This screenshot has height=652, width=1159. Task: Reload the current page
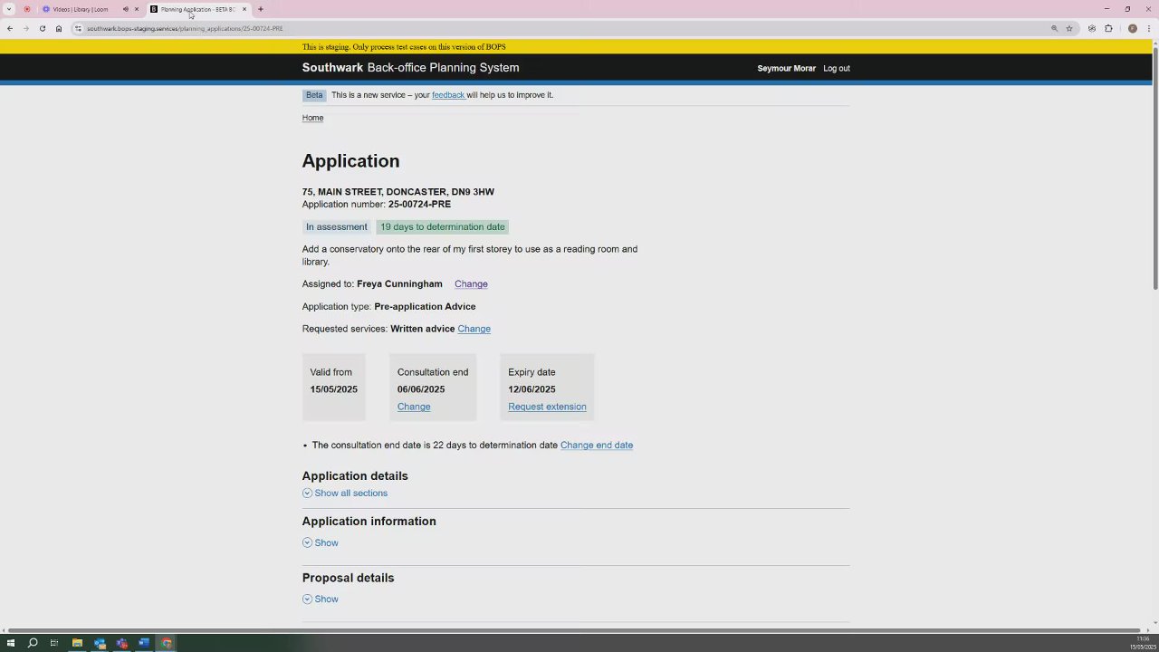click(x=42, y=29)
